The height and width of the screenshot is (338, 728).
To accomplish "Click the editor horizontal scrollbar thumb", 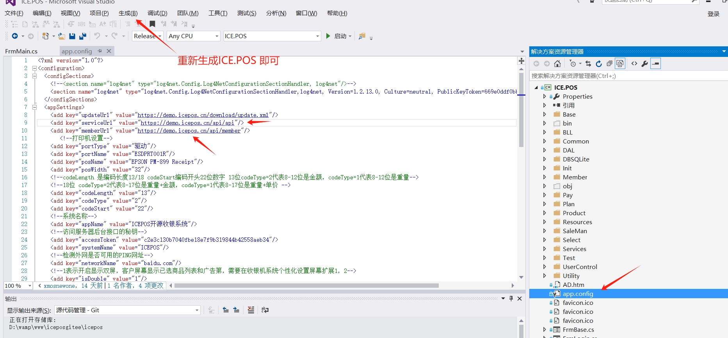I will [x=306, y=286].
